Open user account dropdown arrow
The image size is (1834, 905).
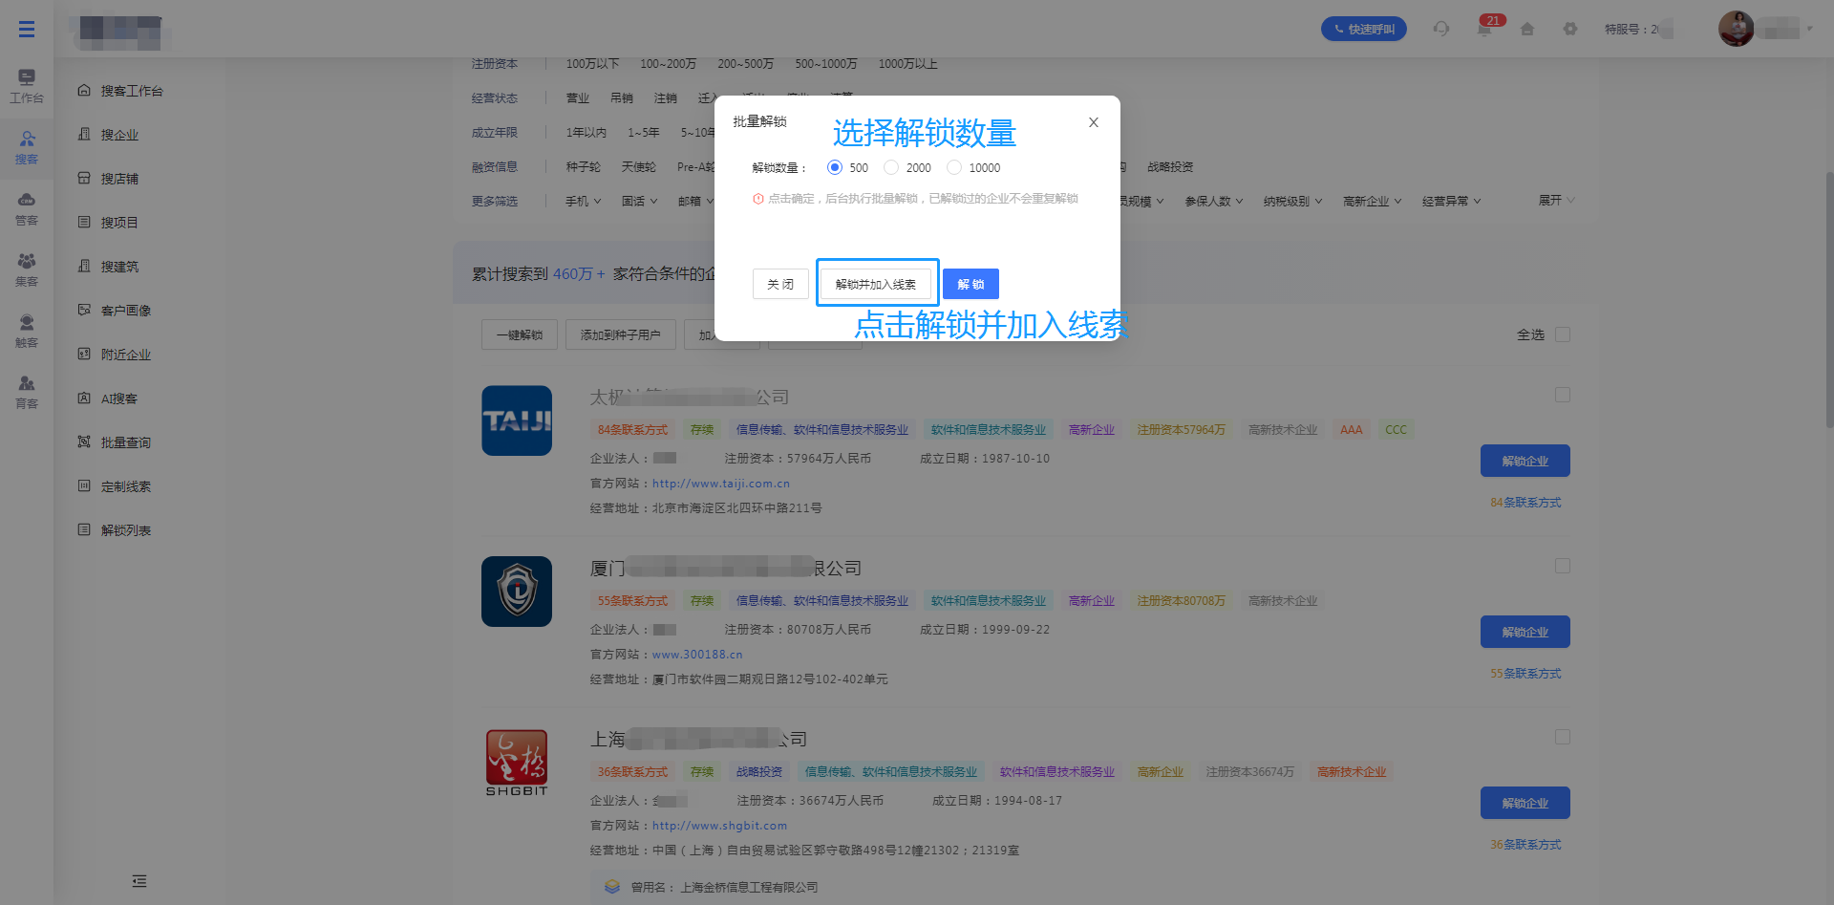tap(1809, 29)
